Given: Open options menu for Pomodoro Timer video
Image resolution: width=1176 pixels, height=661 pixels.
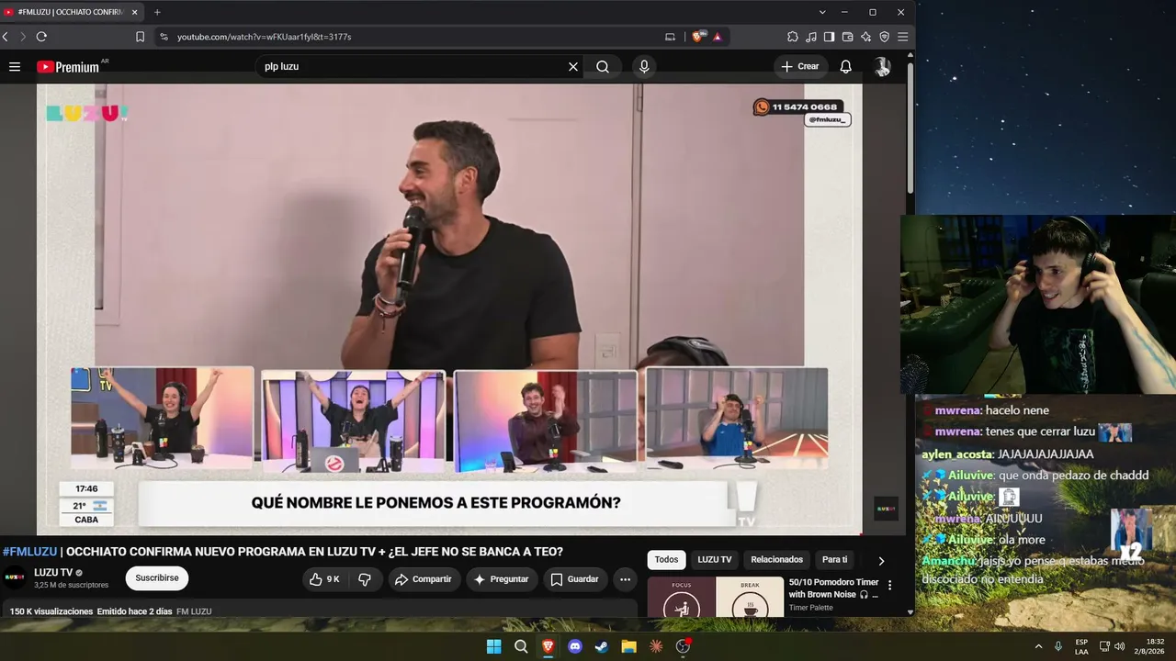Looking at the screenshot, I should pos(889,585).
